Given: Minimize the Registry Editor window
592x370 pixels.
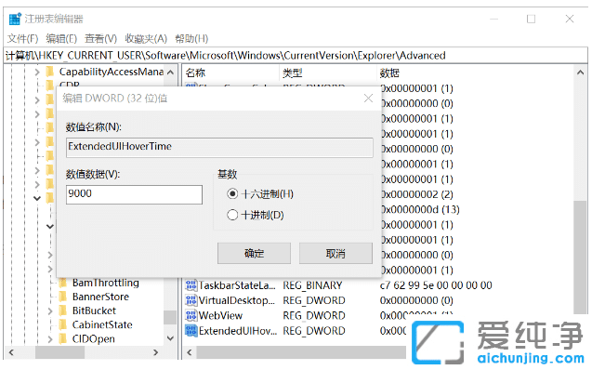Looking at the screenshot, I should pos(493,19).
